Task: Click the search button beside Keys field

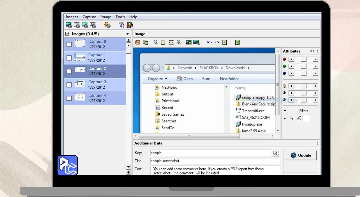Action: point(275,153)
